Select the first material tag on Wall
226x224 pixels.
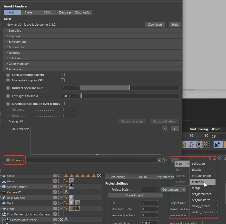point(72,203)
